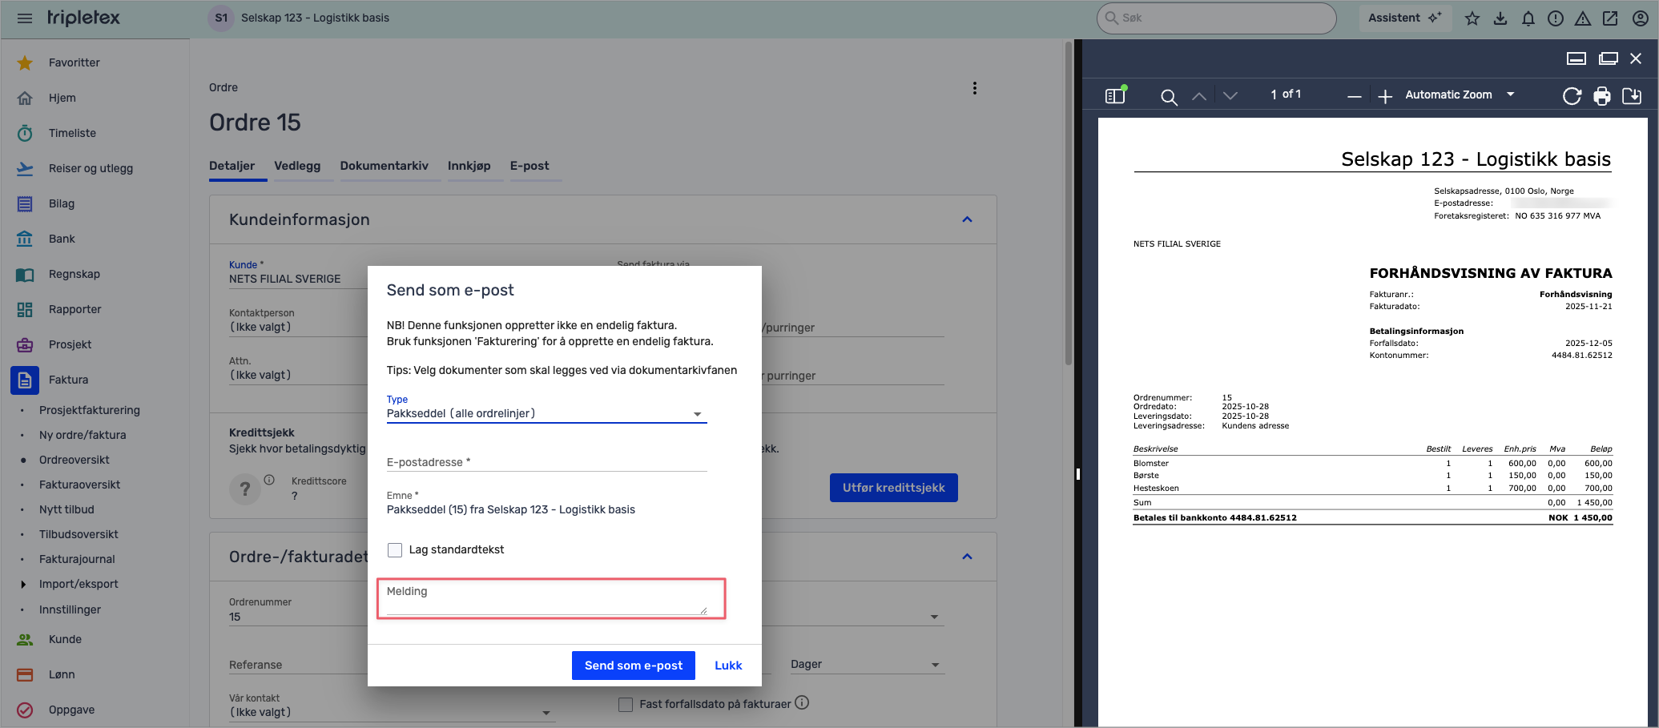Image resolution: width=1659 pixels, height=728 pixels.
Task: Enable the Lag standardtekst checkbox
Action: tap(395, 550)
